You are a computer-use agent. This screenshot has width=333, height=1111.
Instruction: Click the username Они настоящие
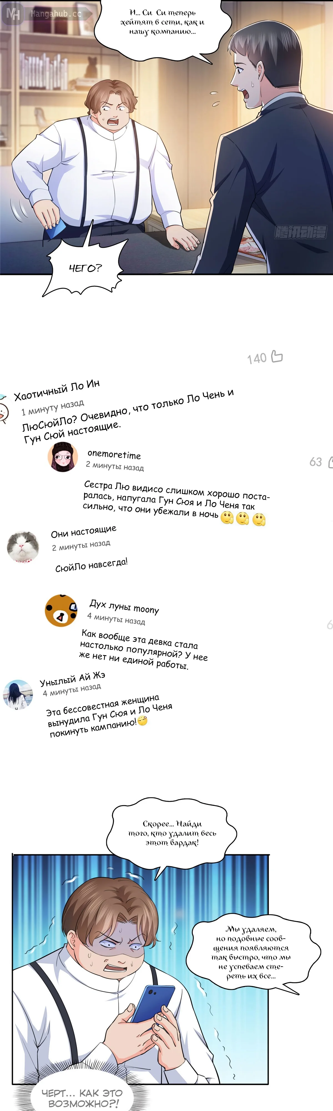tap(84, 531)
